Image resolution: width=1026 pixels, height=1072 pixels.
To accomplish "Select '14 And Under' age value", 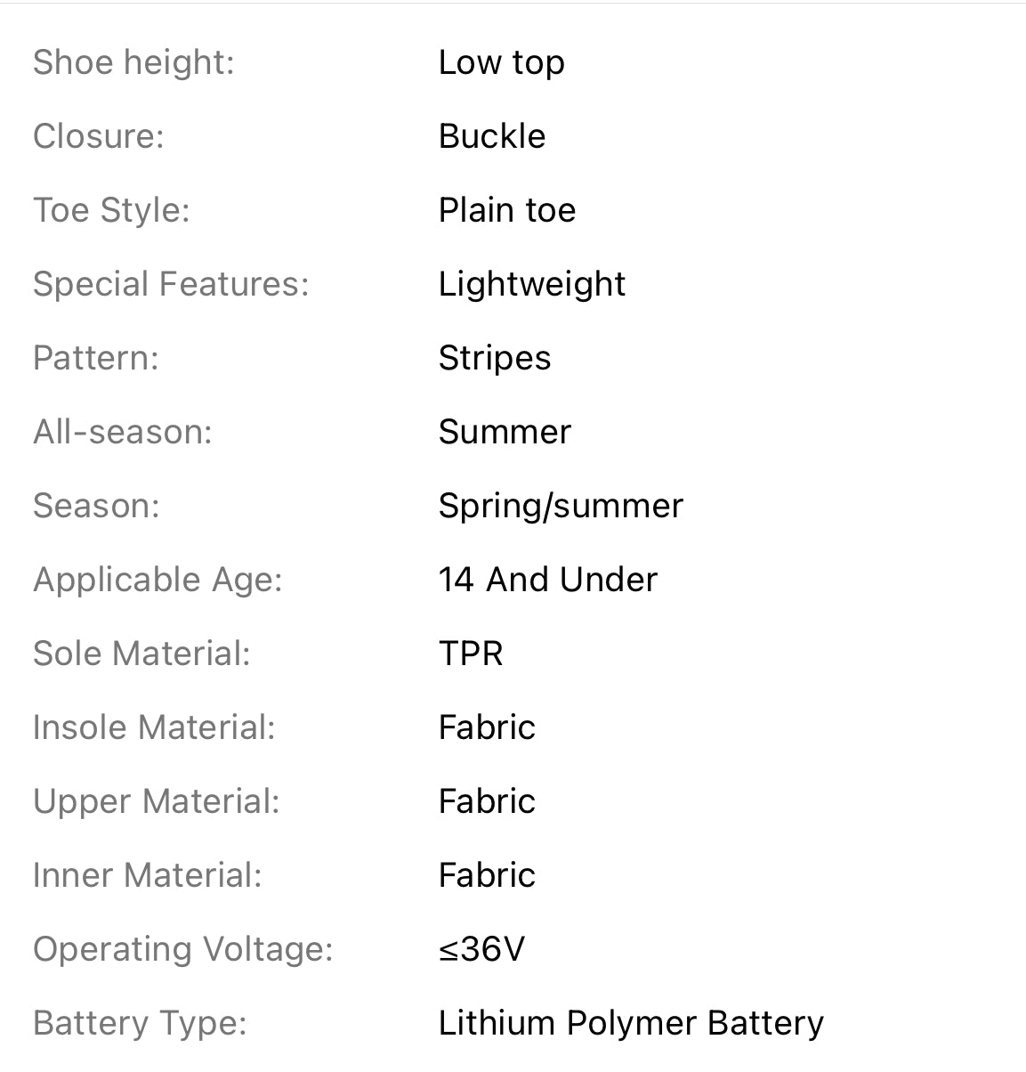I will point(548,580).
